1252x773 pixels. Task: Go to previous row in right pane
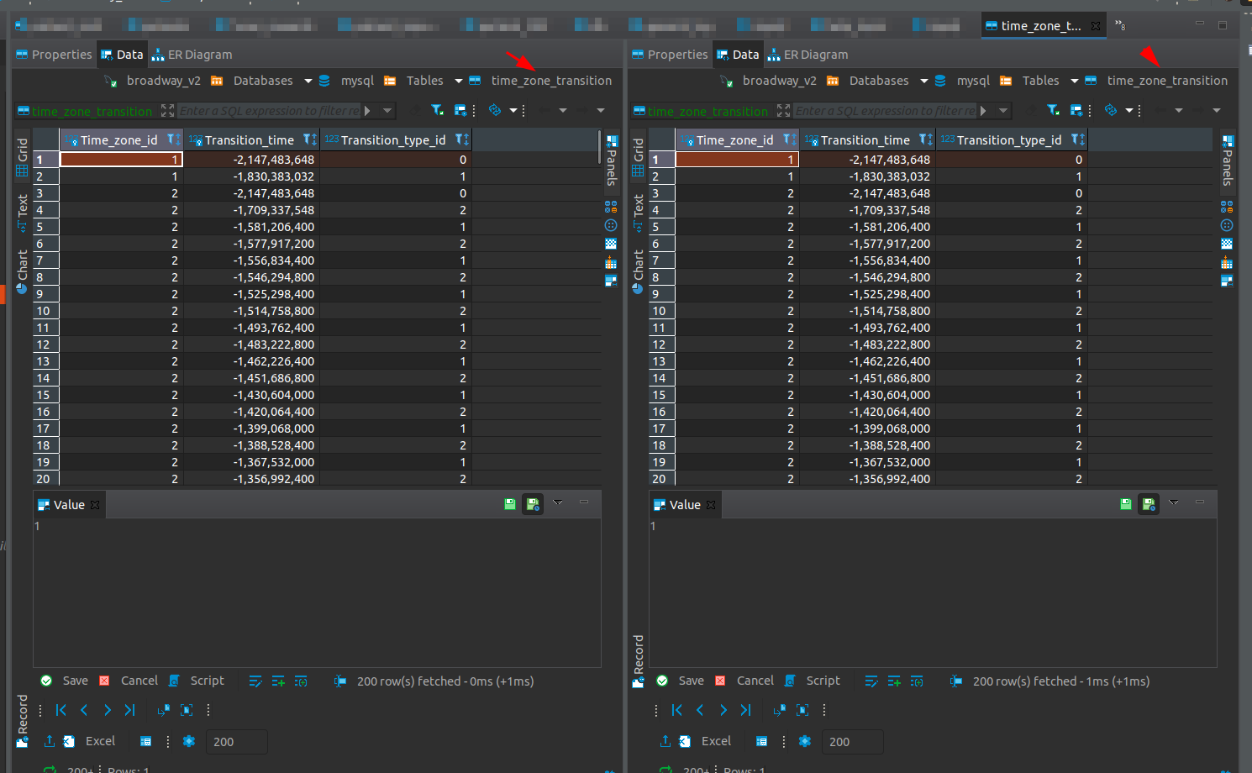700,710
